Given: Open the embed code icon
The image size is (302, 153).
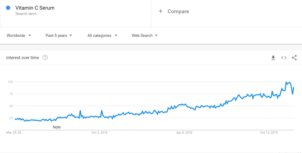Looking at the screenshot, I should [284, 58].
